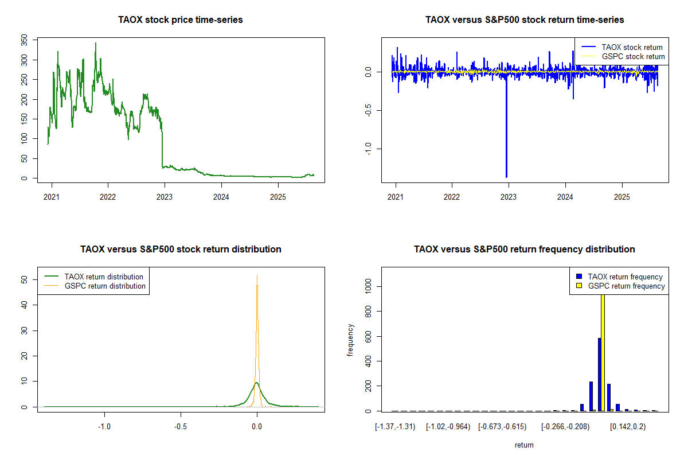The width and height of the screenshot is (688, 459).
Task: Click the -1.0 tick on the distribution chart
Action: tap(104, 426)
